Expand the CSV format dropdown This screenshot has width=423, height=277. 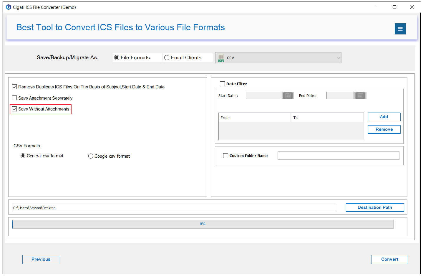[338, 58]
